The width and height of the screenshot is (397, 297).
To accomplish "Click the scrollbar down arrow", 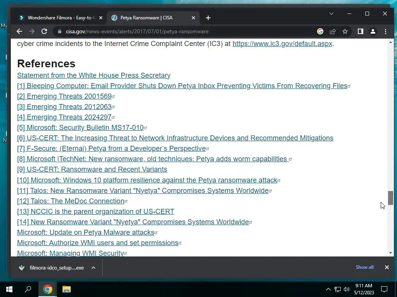I will [390, 253].
